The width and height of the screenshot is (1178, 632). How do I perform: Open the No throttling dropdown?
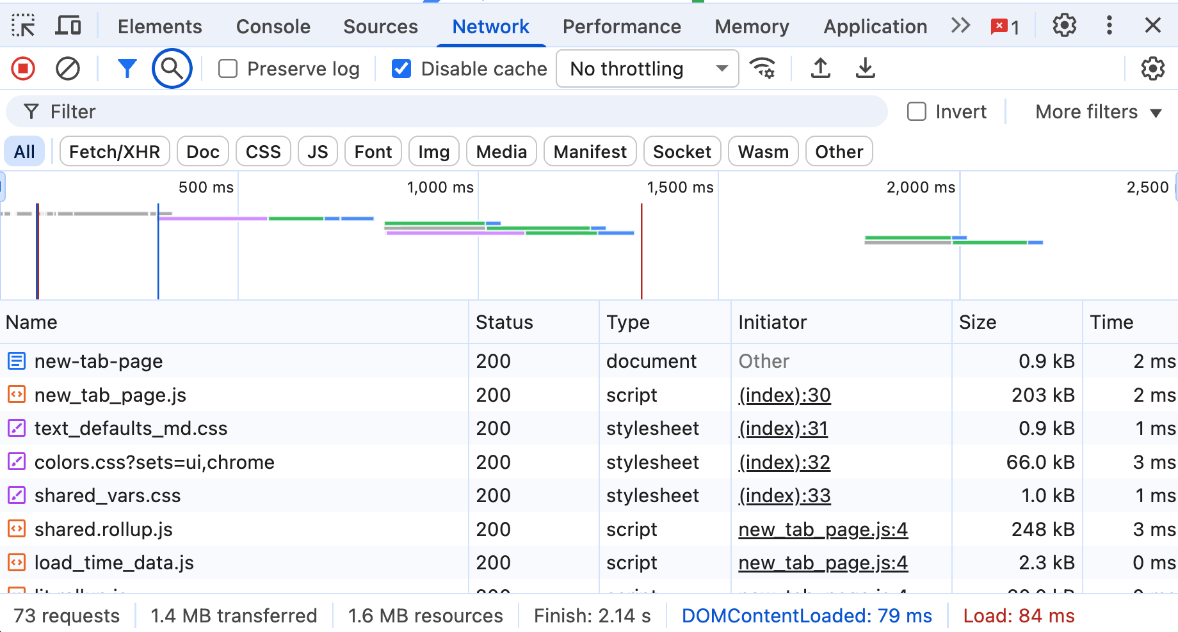647,68
